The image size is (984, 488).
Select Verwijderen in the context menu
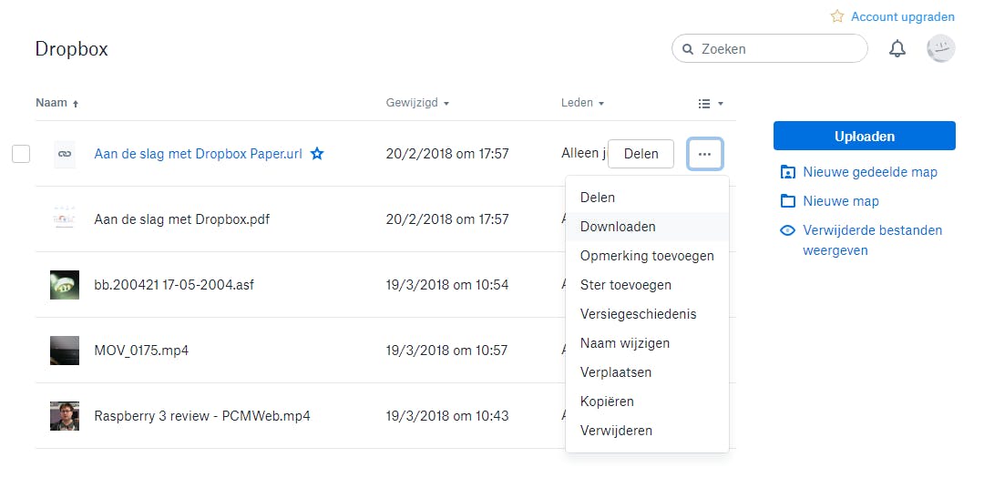tap(616, 431)
